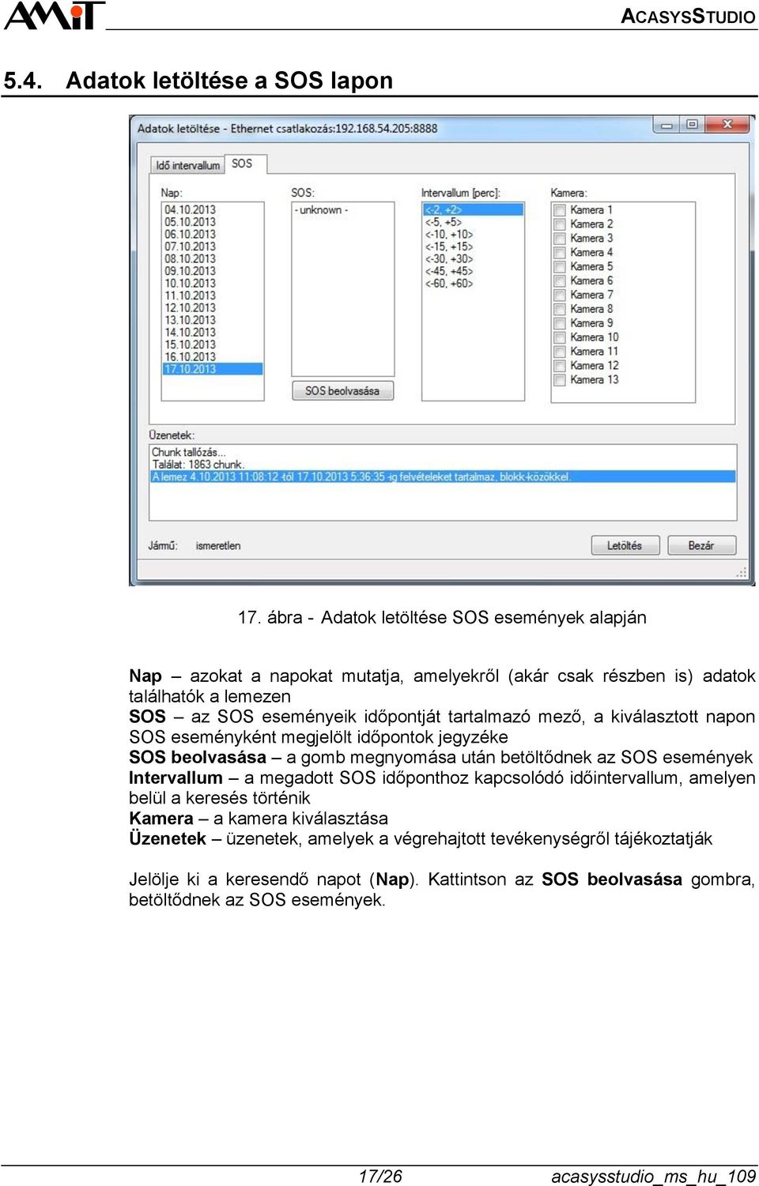Select day 14.10.2013 in Nap list
Viewport: 759px width, 1186px height.
point(213,332)
